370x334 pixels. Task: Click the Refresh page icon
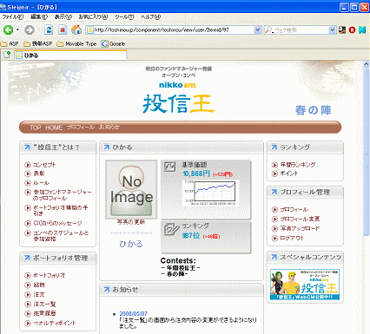[x=49, y=29]
